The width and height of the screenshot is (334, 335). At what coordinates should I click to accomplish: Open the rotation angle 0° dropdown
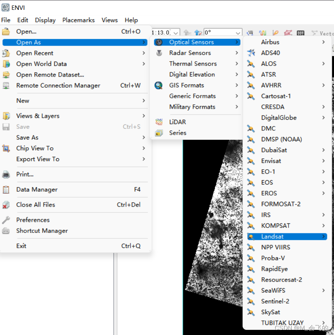(238, 33)
